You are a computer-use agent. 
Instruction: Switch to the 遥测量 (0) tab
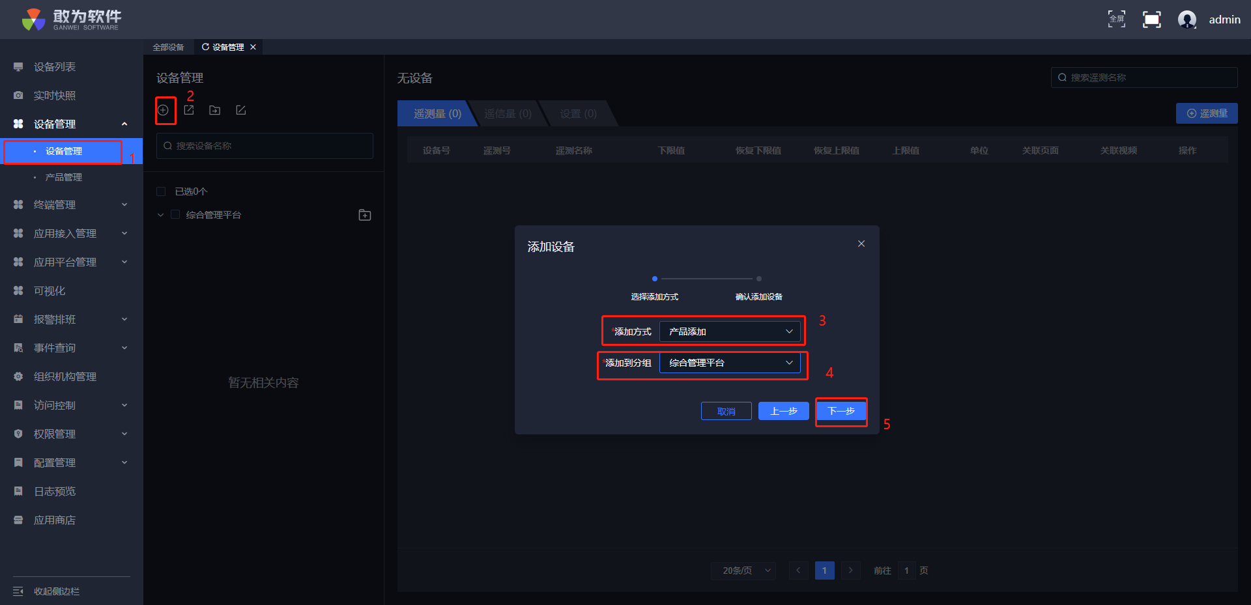437,114
